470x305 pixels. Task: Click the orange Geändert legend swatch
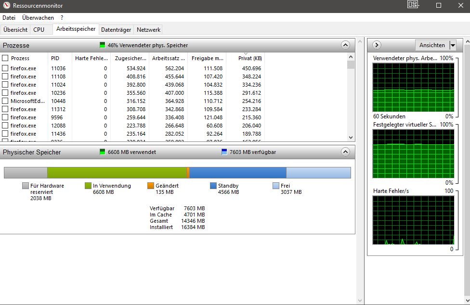click(x=150, y=186)
